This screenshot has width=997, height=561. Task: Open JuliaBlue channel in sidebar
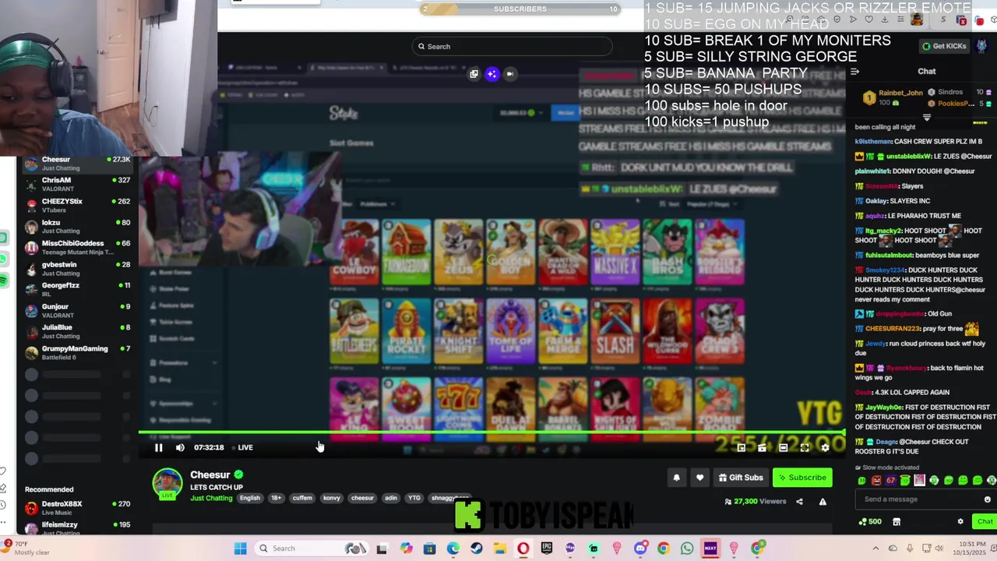click(x=76, y=331)
